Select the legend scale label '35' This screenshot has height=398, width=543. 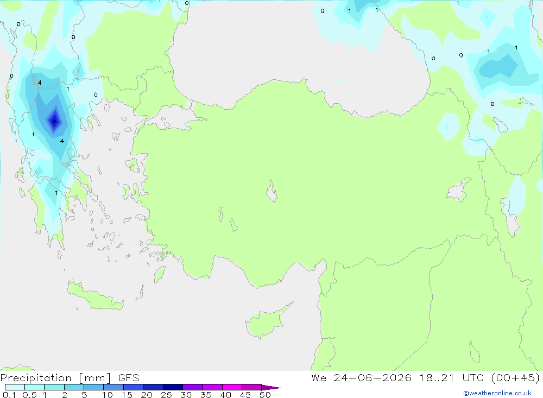click(x=206, y=395)
